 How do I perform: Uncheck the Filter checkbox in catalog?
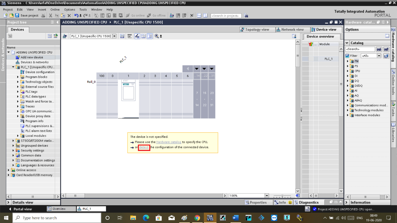[347, 56]
